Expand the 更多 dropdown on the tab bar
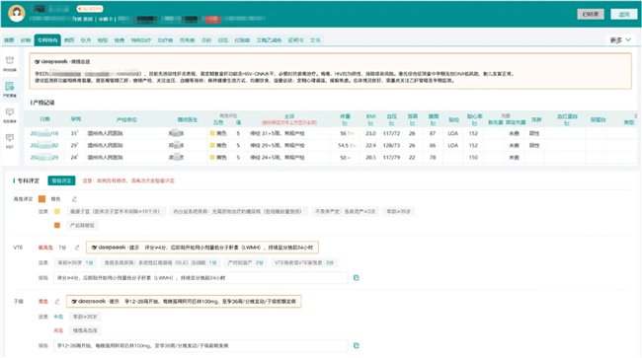 pyautogui.click(x=620, y=39)
